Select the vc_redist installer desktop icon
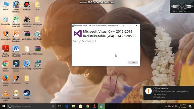194x109 pixels. click(38, 65)
